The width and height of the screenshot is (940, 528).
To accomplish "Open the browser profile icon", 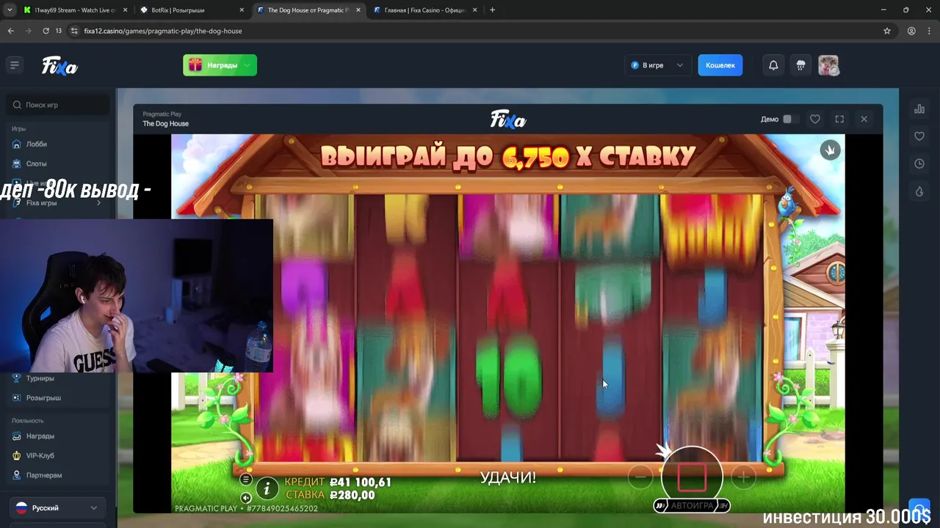I will click(911, 31).
